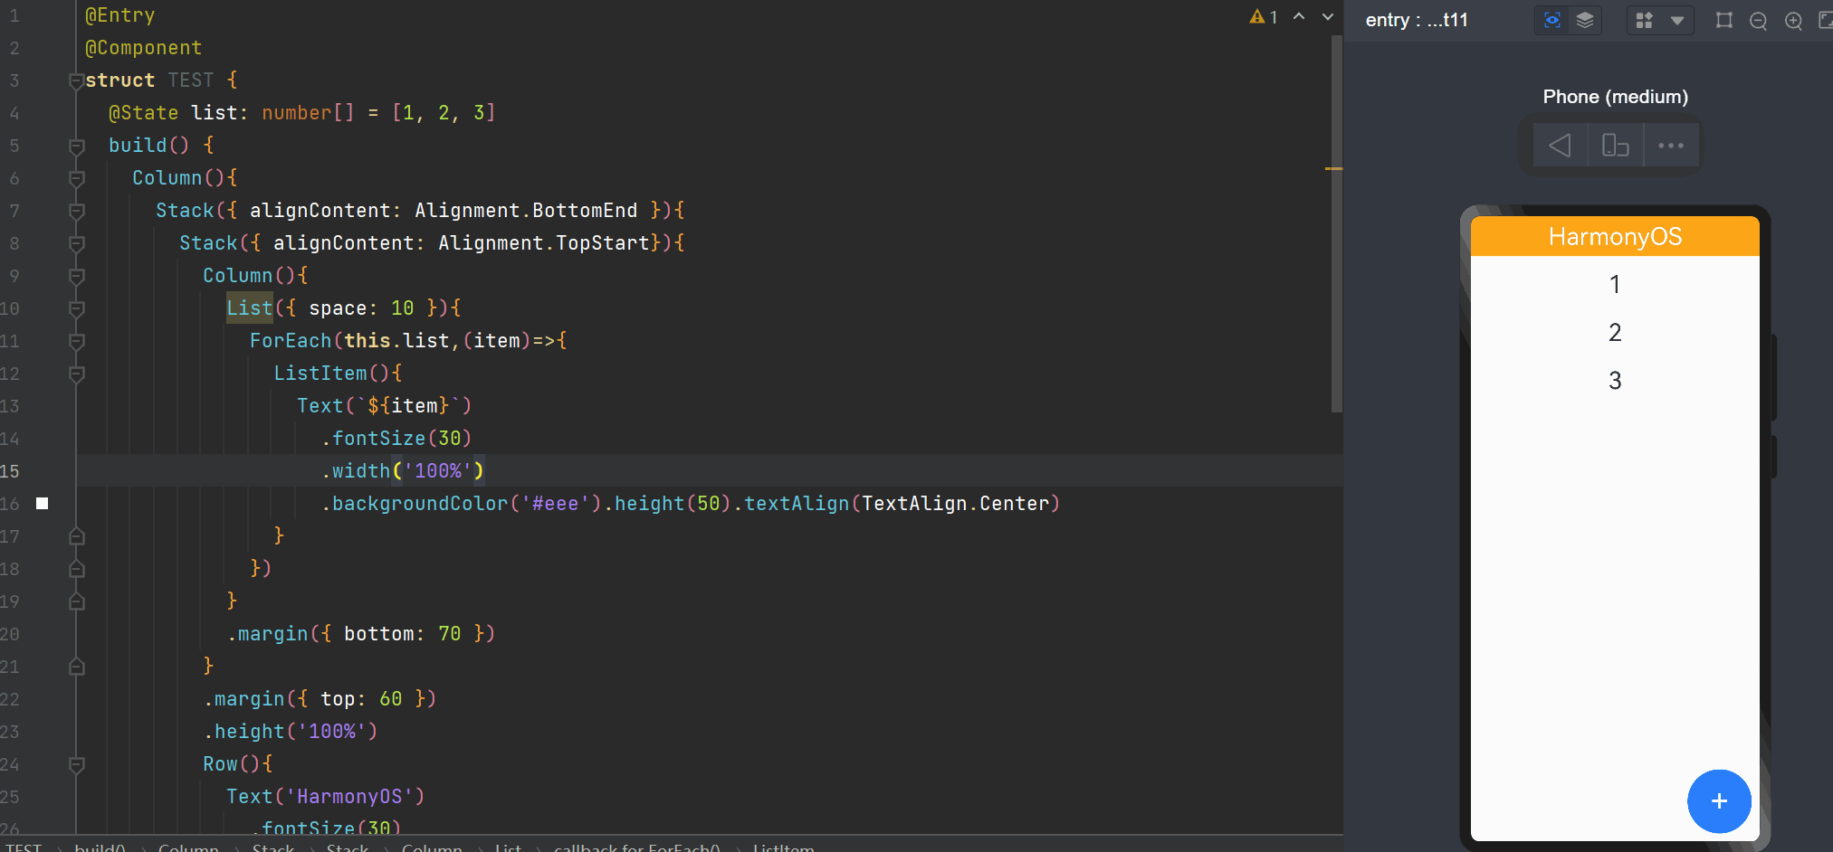Collapse the struct TEST fold marker
Image resolution: width=1833 pixels, height=852 pixels.
76,80
